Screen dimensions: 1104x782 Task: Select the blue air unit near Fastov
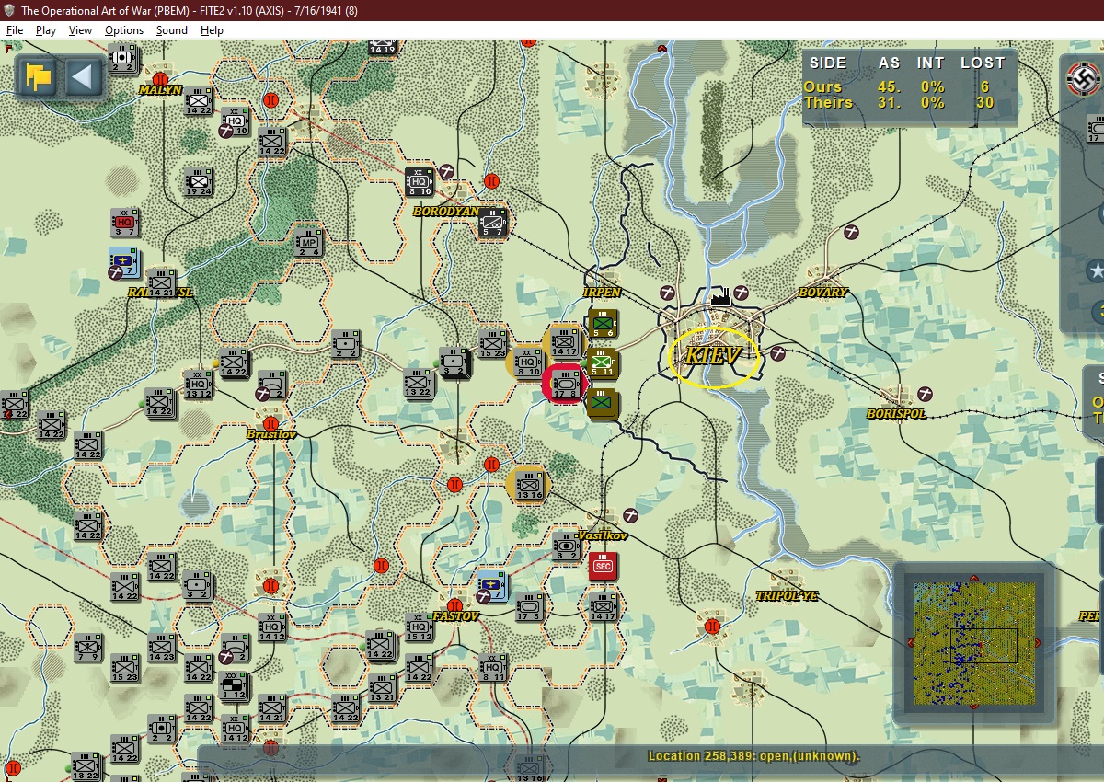[x=492, y=584]
